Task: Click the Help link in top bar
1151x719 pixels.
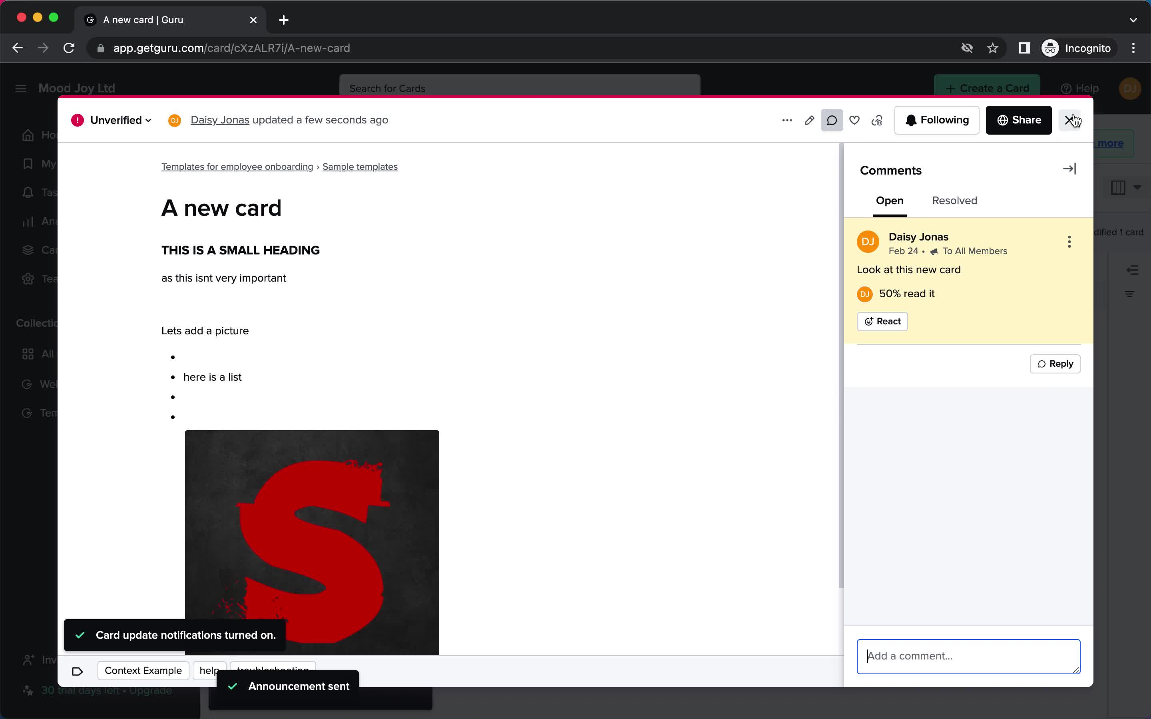Action: (1079, 88)
